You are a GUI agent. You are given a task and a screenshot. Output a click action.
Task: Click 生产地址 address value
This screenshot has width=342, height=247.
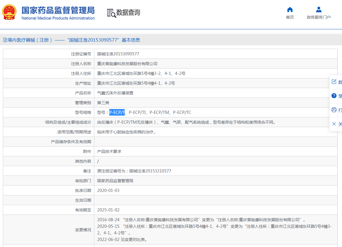[x=136, y=83]
